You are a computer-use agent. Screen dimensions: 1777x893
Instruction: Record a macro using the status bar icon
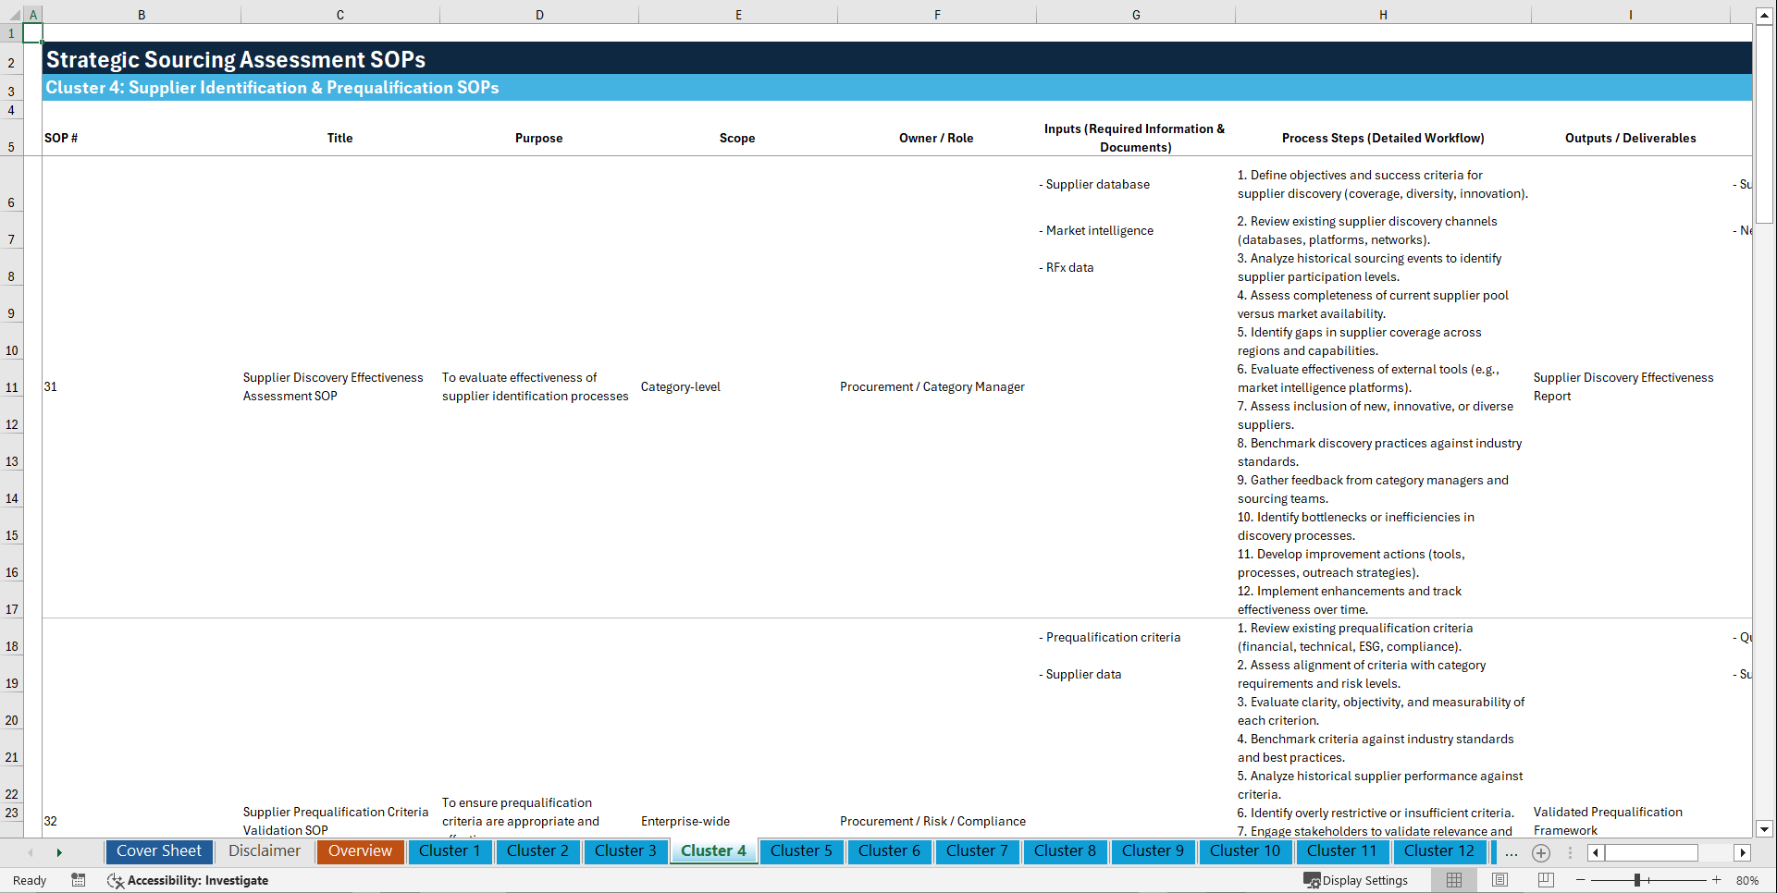click(79, 880)
